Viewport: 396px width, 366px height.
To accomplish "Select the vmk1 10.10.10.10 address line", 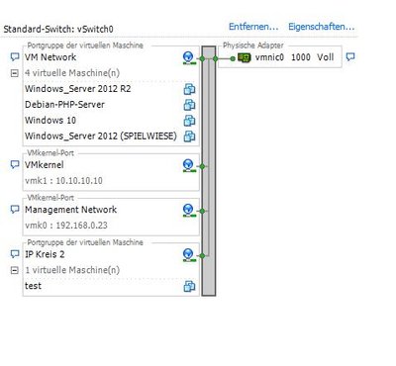I will 63,181.
